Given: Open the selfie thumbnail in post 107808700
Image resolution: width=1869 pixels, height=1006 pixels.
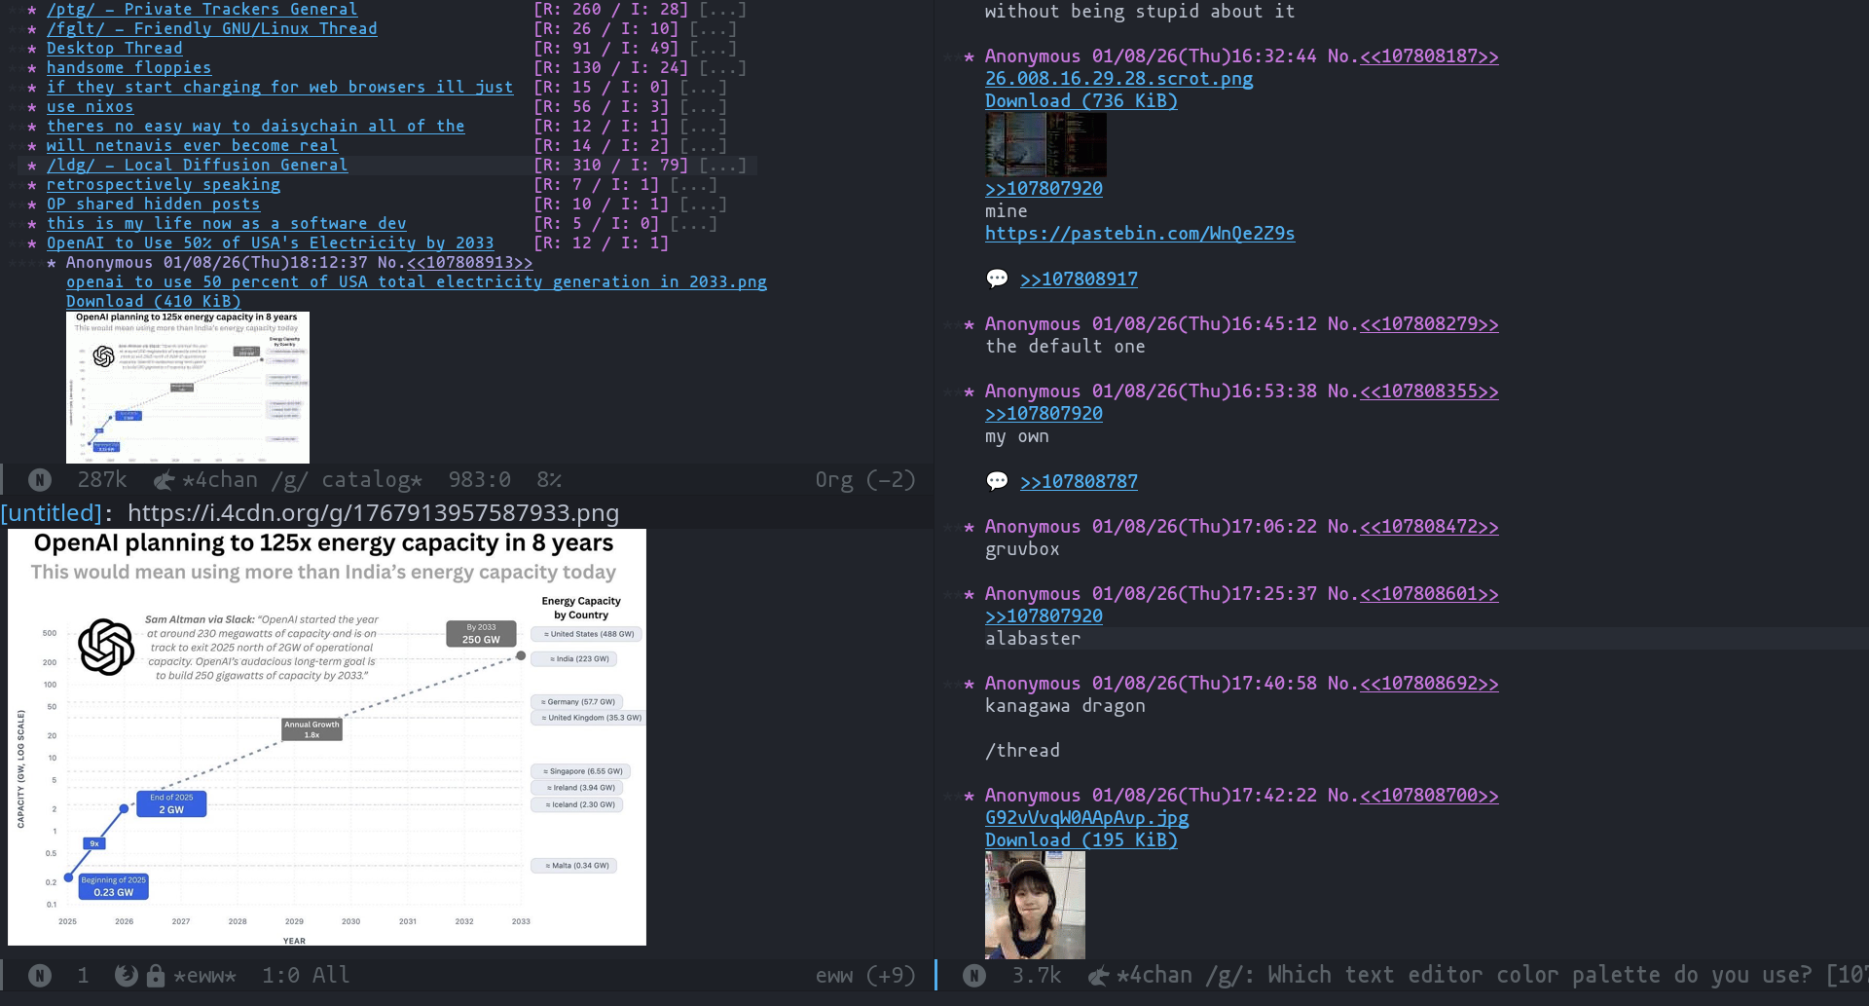Looking at the screenshot, I should pos(1035,905).
